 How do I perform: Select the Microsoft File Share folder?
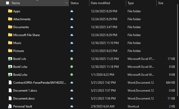click(x=26, y=35)
